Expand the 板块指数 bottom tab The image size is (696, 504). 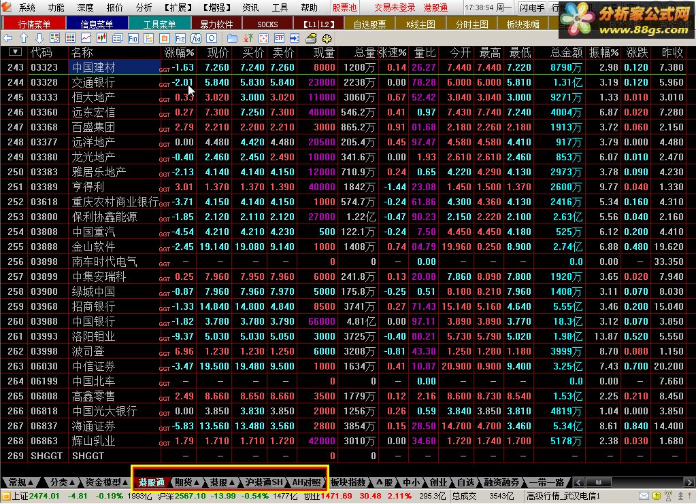click(x=349, y=482)
